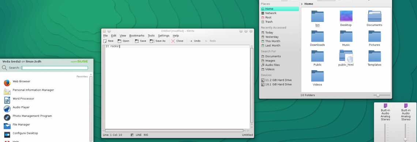Screen dimensions: 417x142
Task: Select the Pictures folder icon
Action: click(x=375, y=36)
